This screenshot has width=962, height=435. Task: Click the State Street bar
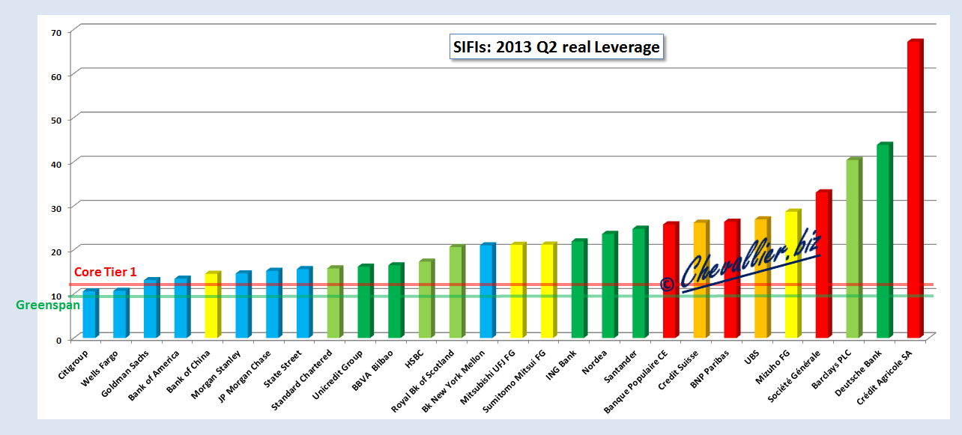(x=305, y=302)
